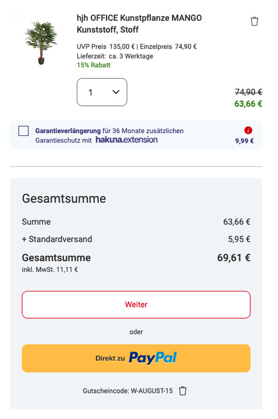Click the 15% Rabatt discount label

[93, 65]
